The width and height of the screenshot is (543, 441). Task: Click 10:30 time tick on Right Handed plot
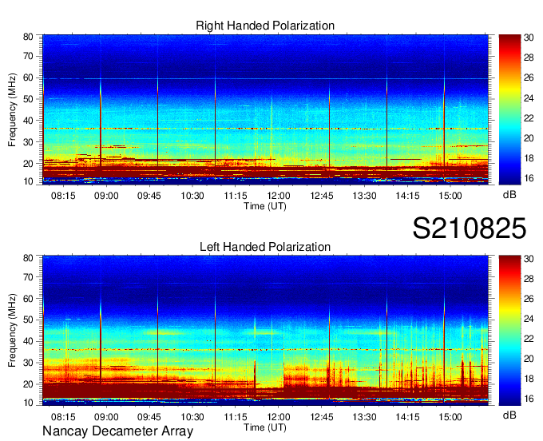[192, 196]
